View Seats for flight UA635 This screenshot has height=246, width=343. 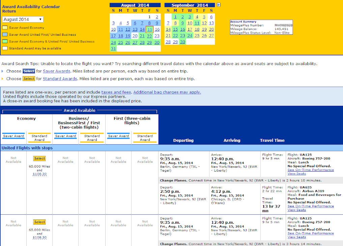coord(296,210)
